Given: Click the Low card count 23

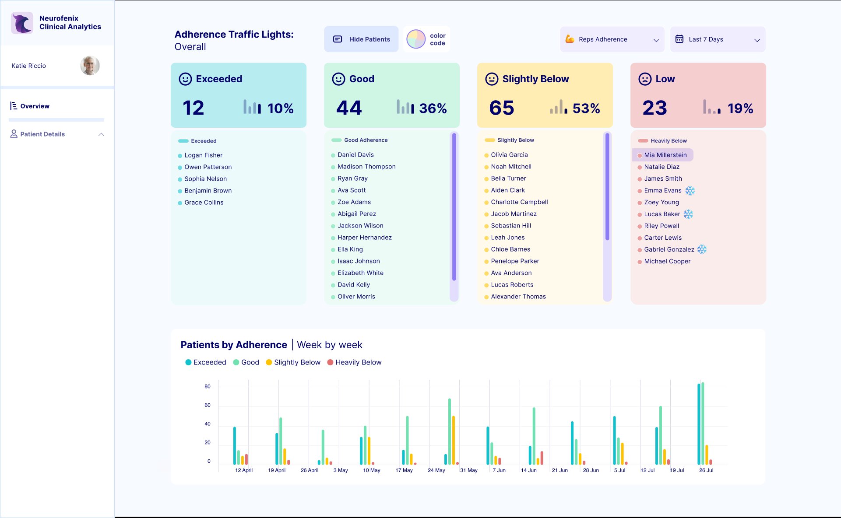Looking at the screenshot, I should click(x=655, y=108).
